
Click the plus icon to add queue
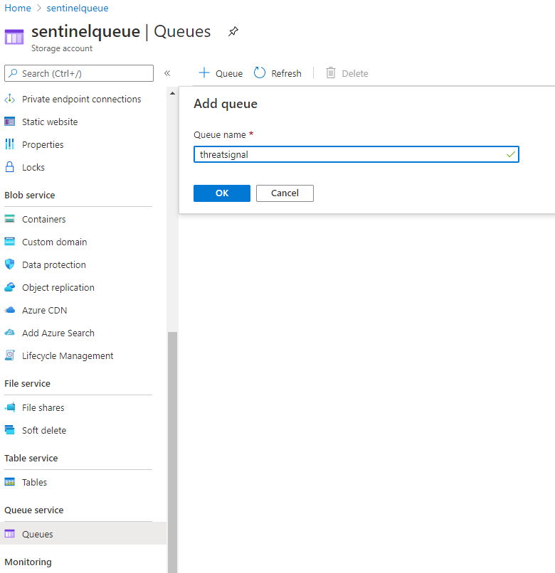pyautogui.click(x=203, y=73)
